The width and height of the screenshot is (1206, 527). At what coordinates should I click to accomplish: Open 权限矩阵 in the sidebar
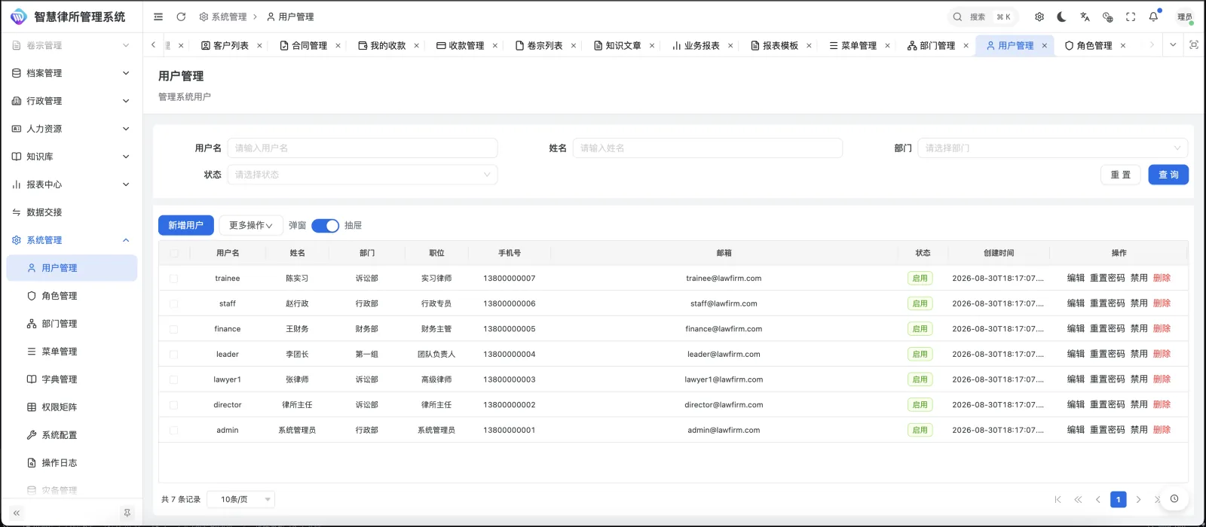tap(72, 407)
